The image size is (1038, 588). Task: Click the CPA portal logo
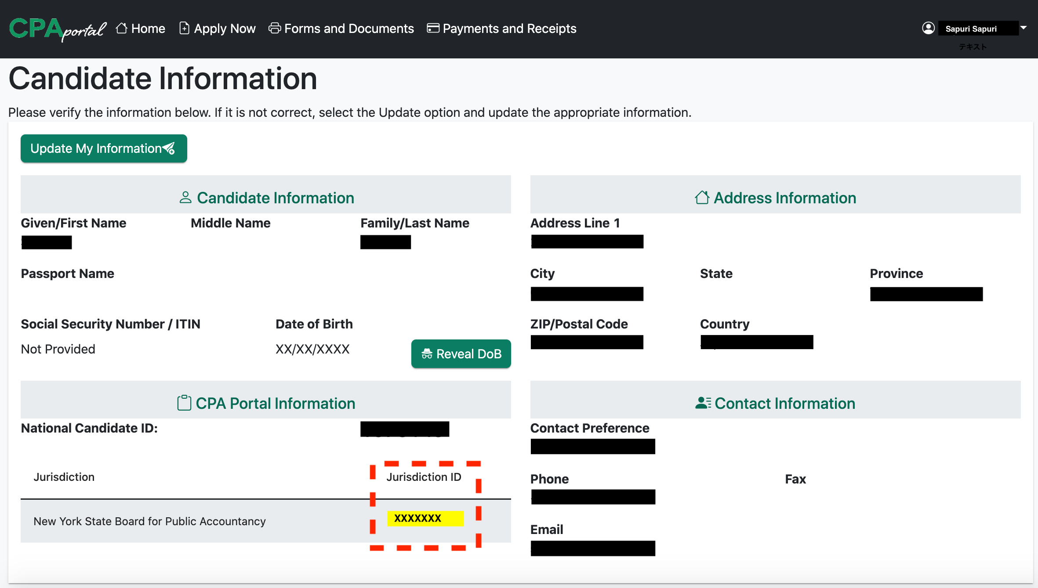click(x=57, y=29)
